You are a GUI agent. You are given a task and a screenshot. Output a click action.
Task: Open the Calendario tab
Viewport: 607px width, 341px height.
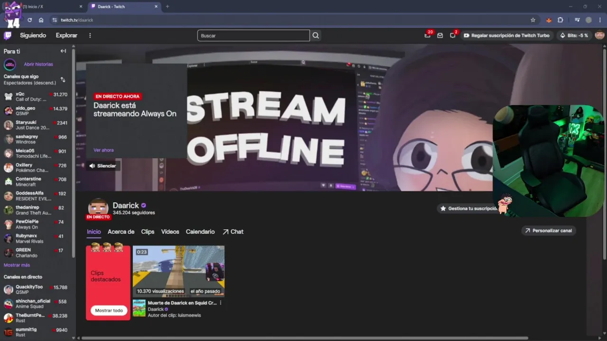(x=200, y=232)
